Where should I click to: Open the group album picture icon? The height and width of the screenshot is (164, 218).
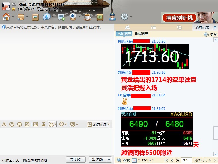click(35, 17)
